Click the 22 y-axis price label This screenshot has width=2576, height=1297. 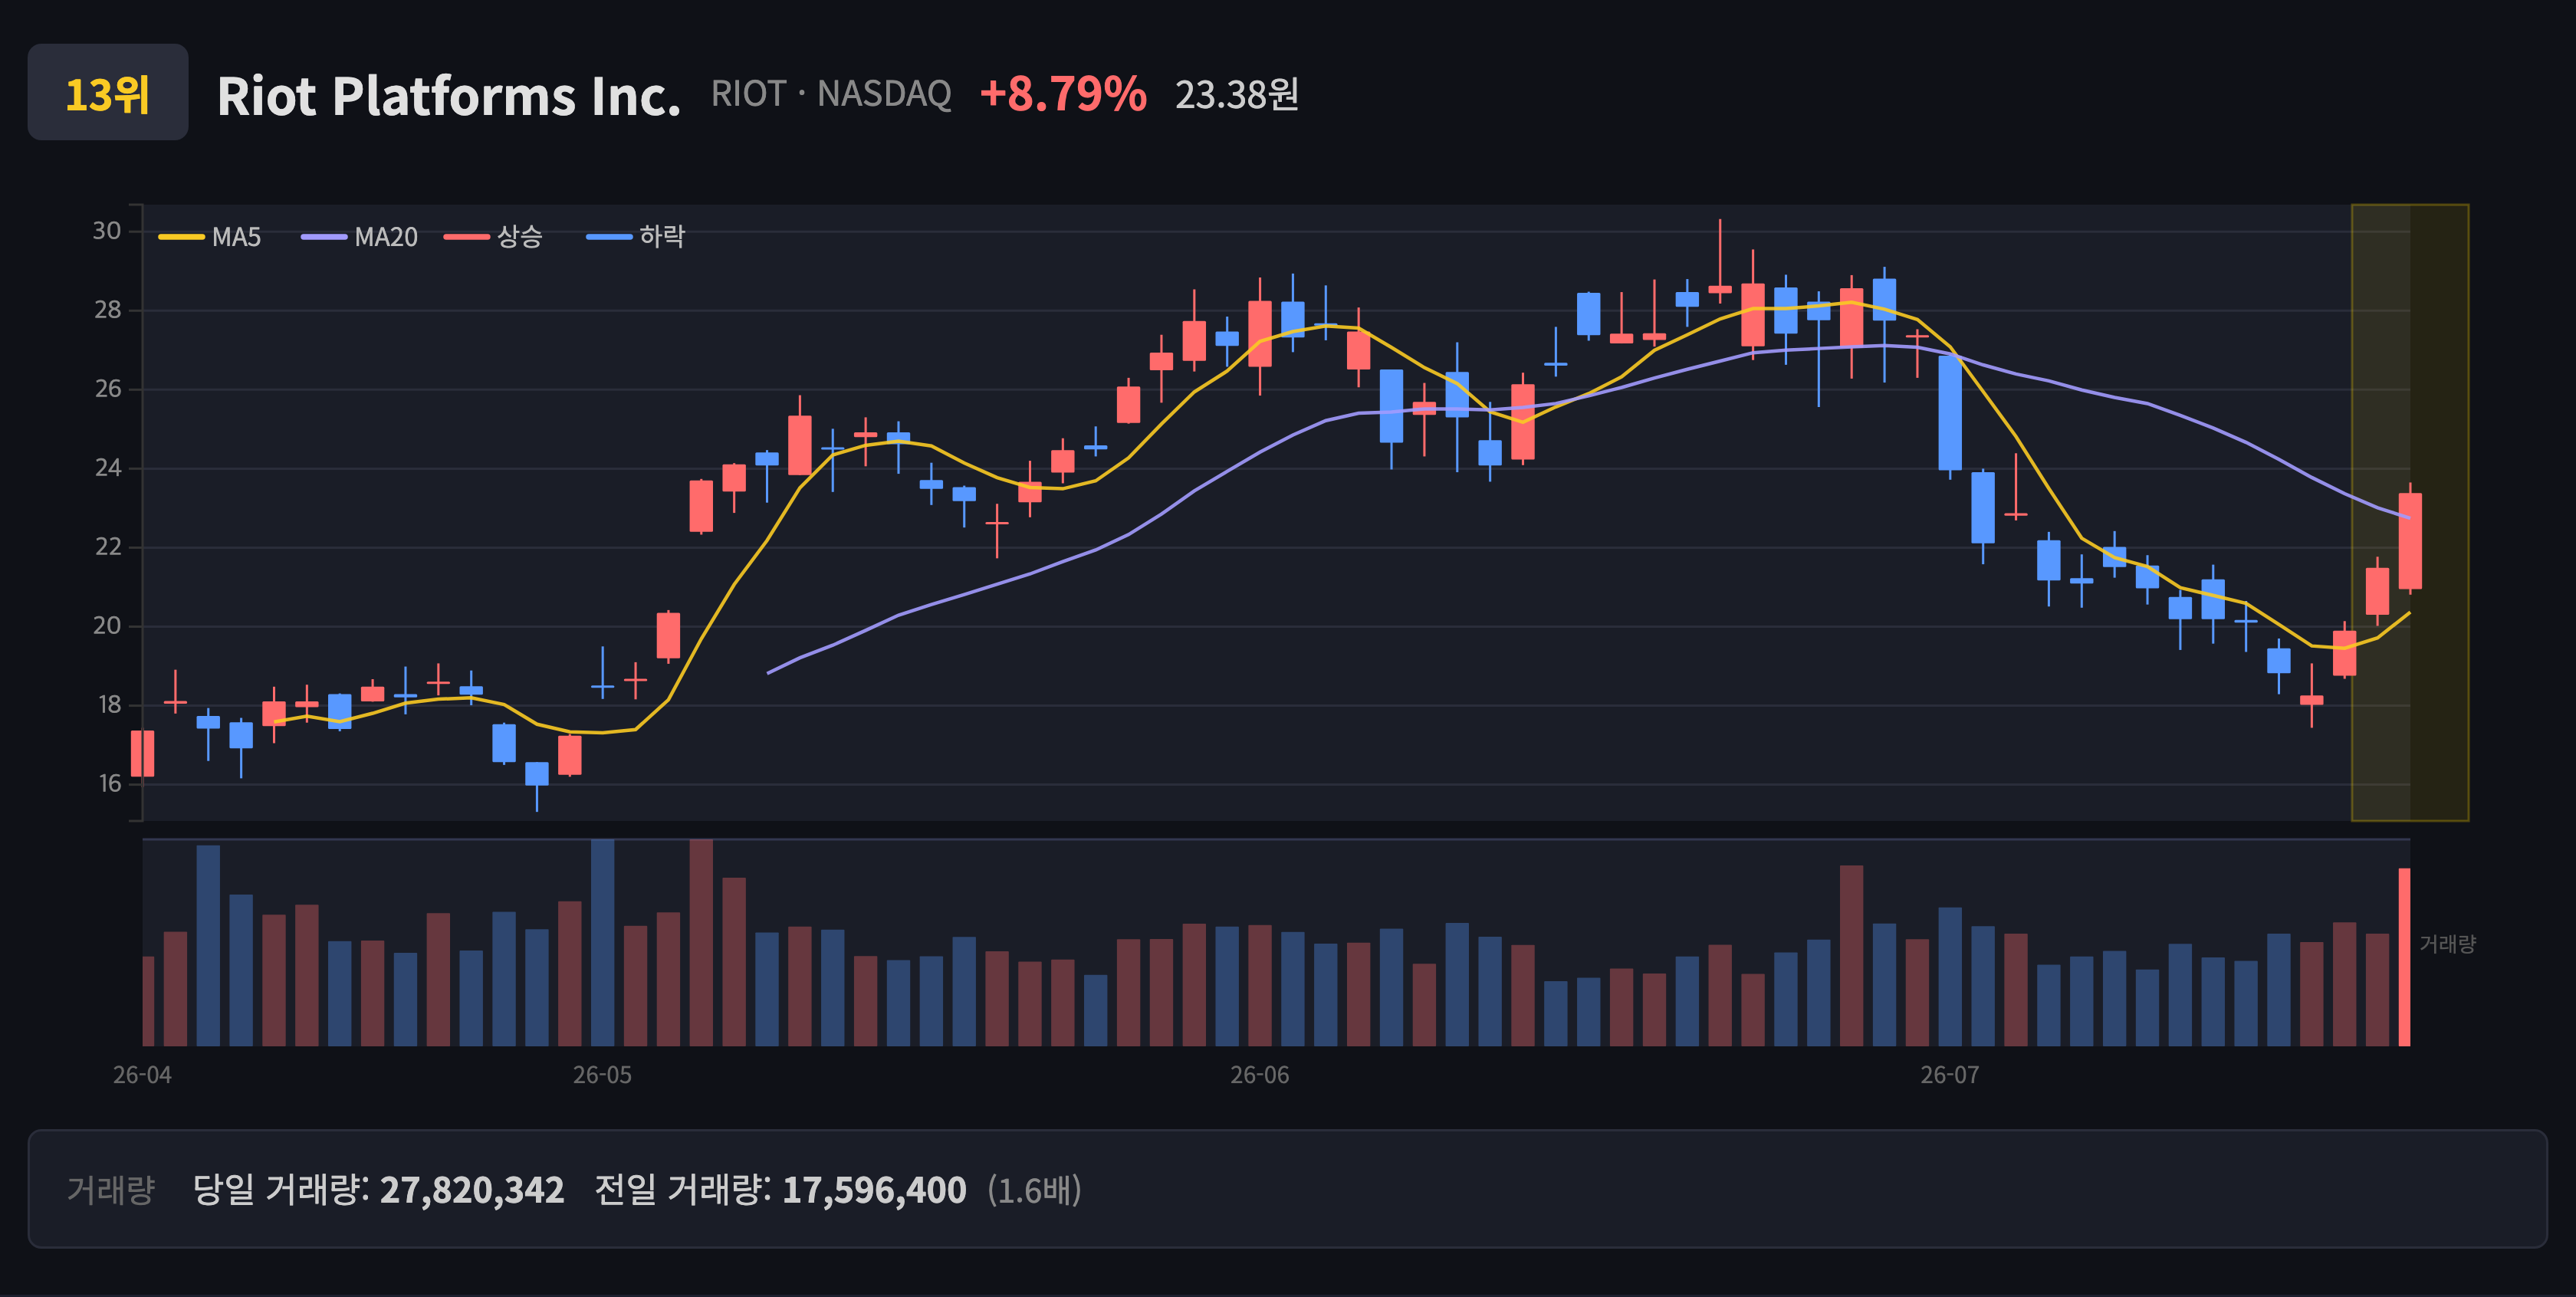pos(107,547)
